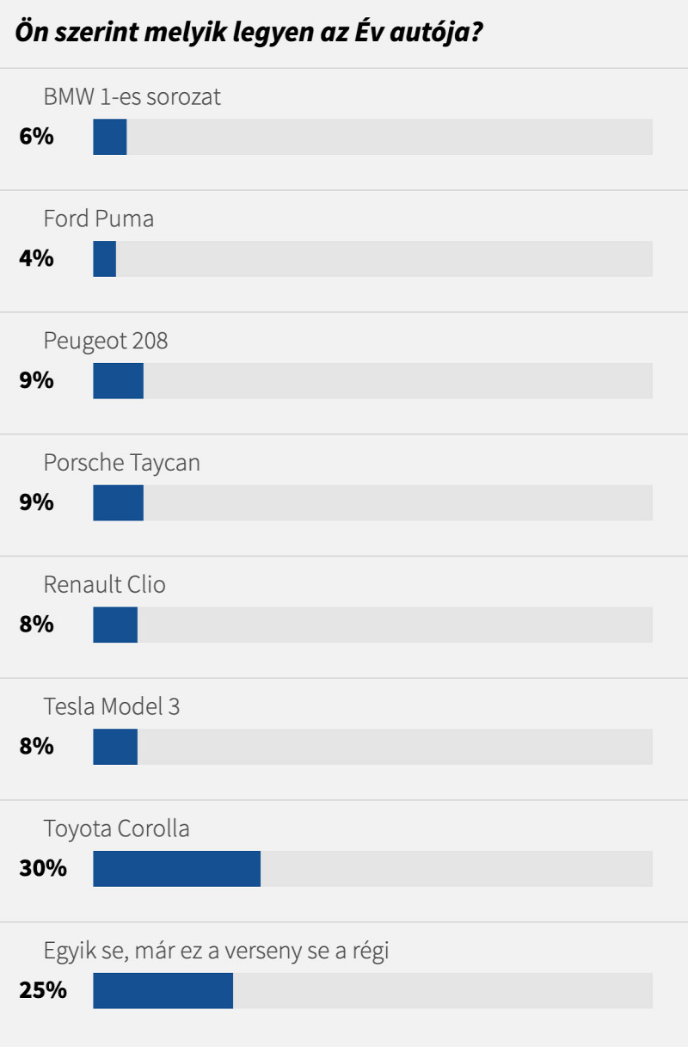Screen dimensions: 688x1047
Task: Select the Toyota Corolla option
Action: (x=116, y=829)
